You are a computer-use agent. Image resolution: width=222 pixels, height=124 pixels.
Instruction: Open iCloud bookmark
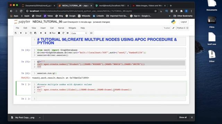36,16
